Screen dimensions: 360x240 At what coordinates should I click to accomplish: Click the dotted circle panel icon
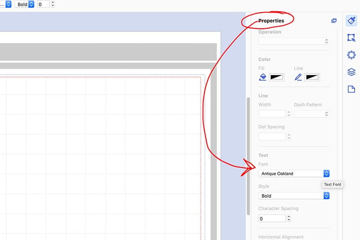(x=351, y=55)
